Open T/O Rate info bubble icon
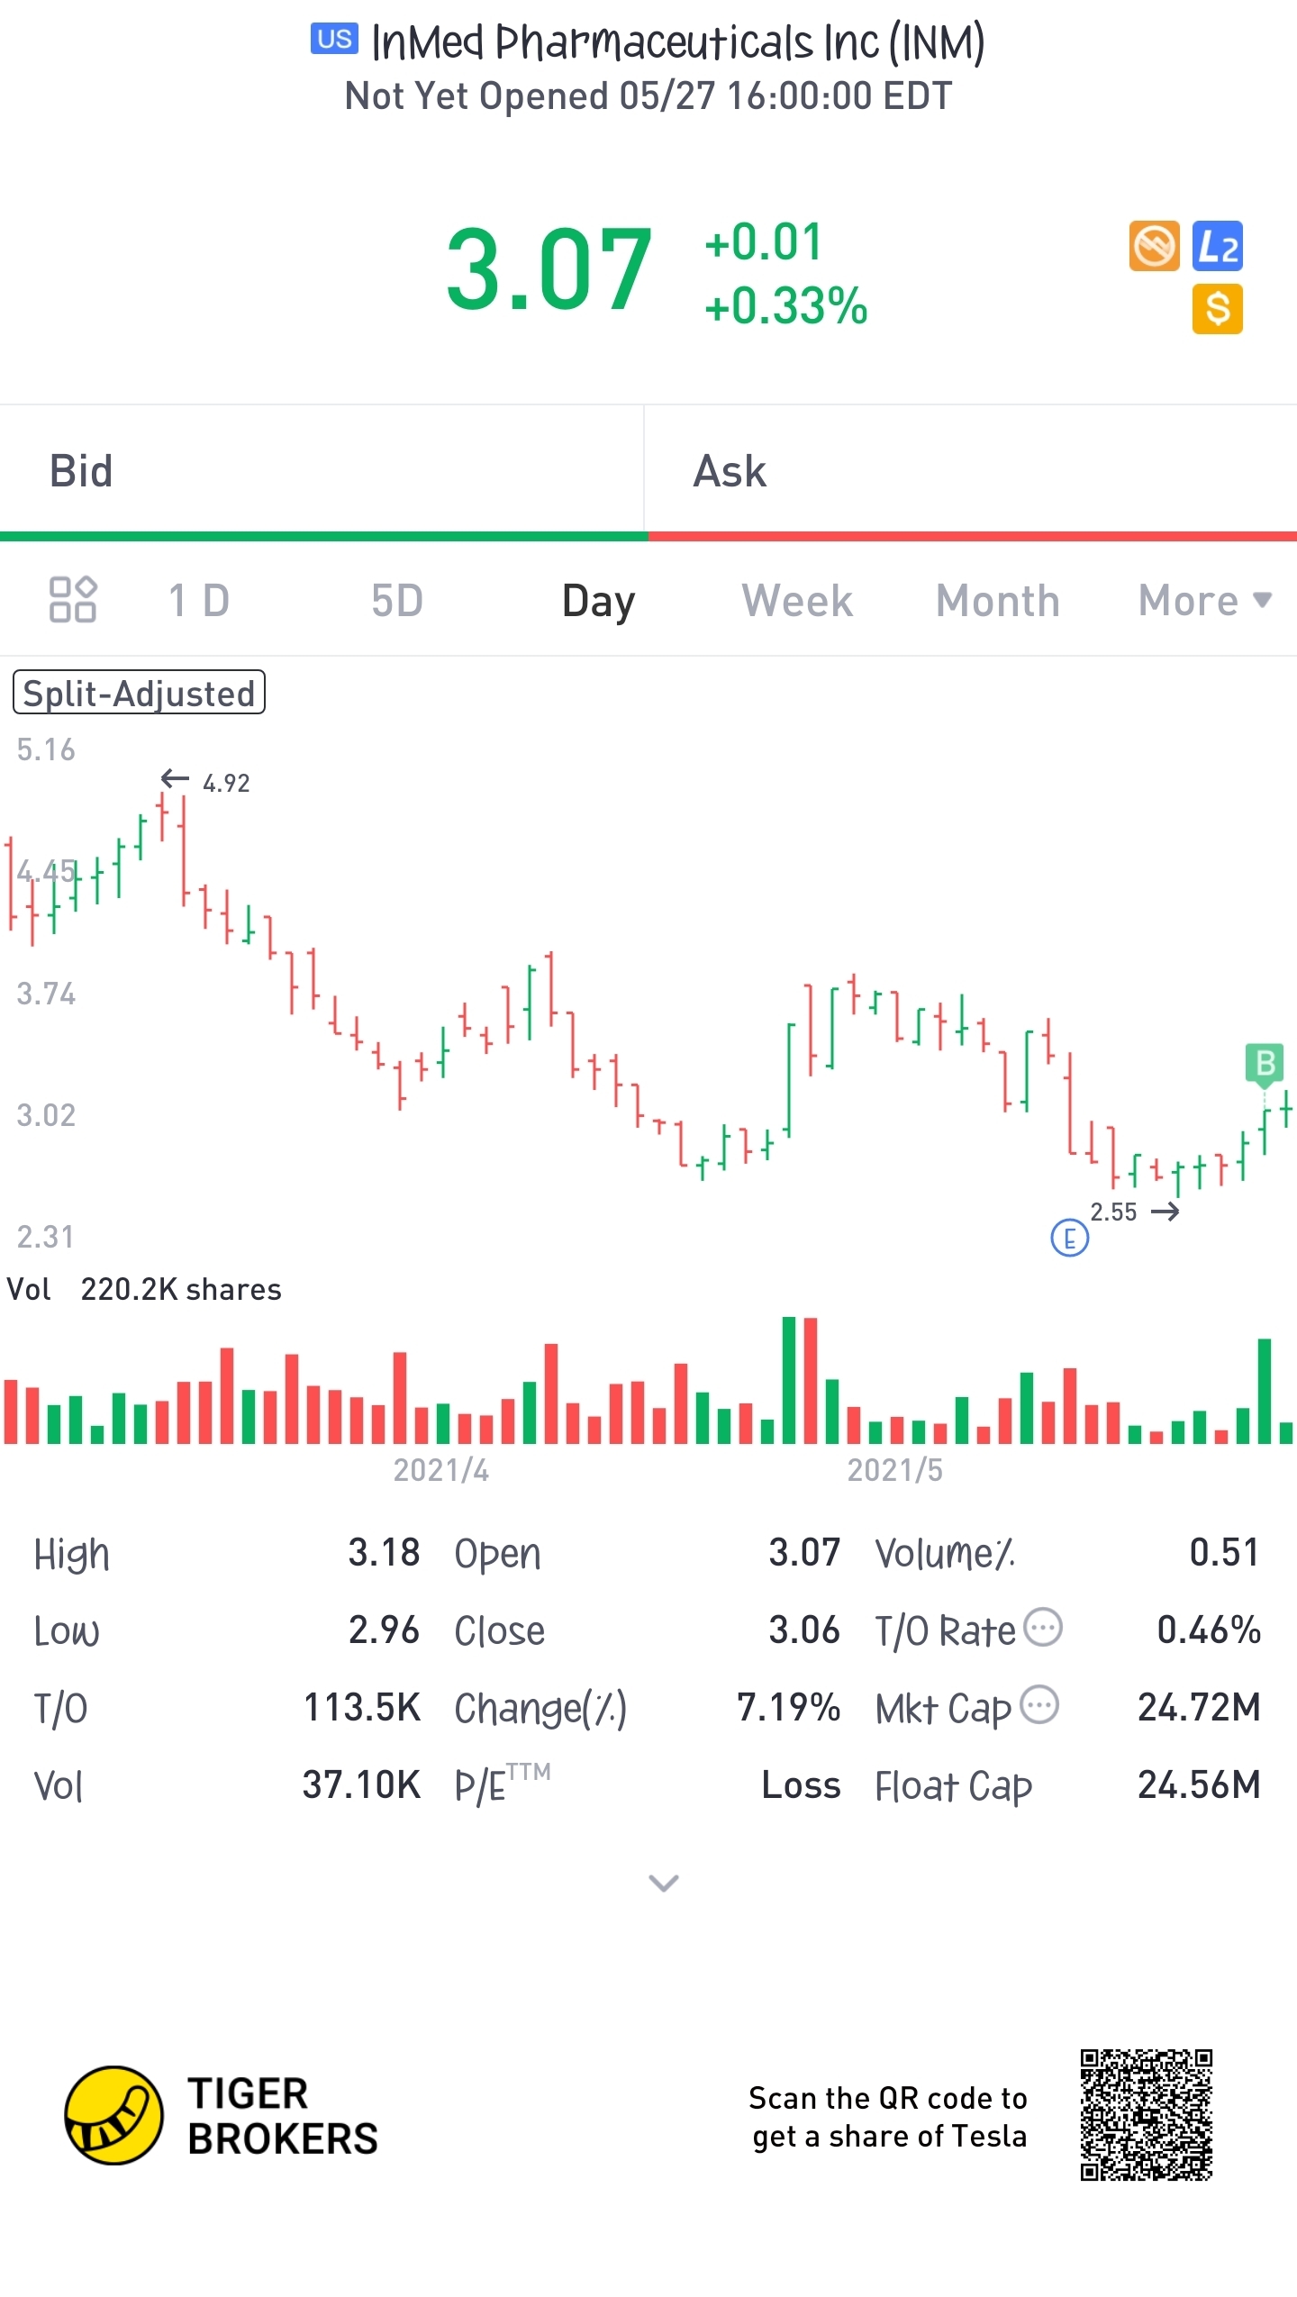Image resolution: width=1297 pixels, height=2297 pixels. 1044,1628
